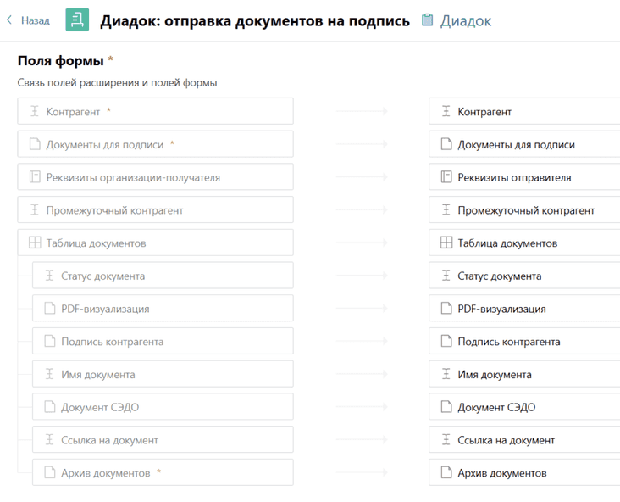This screenshot has width=620, height=502.
Task: Click text icon in right Контрагент field
Action: [x=446, y=111]
